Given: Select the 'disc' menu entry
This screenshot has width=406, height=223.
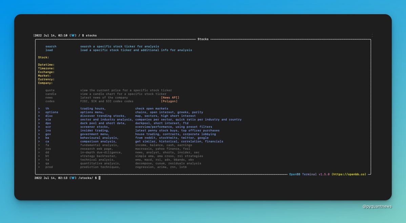Looking at the screenshot, I should (49, 116).
